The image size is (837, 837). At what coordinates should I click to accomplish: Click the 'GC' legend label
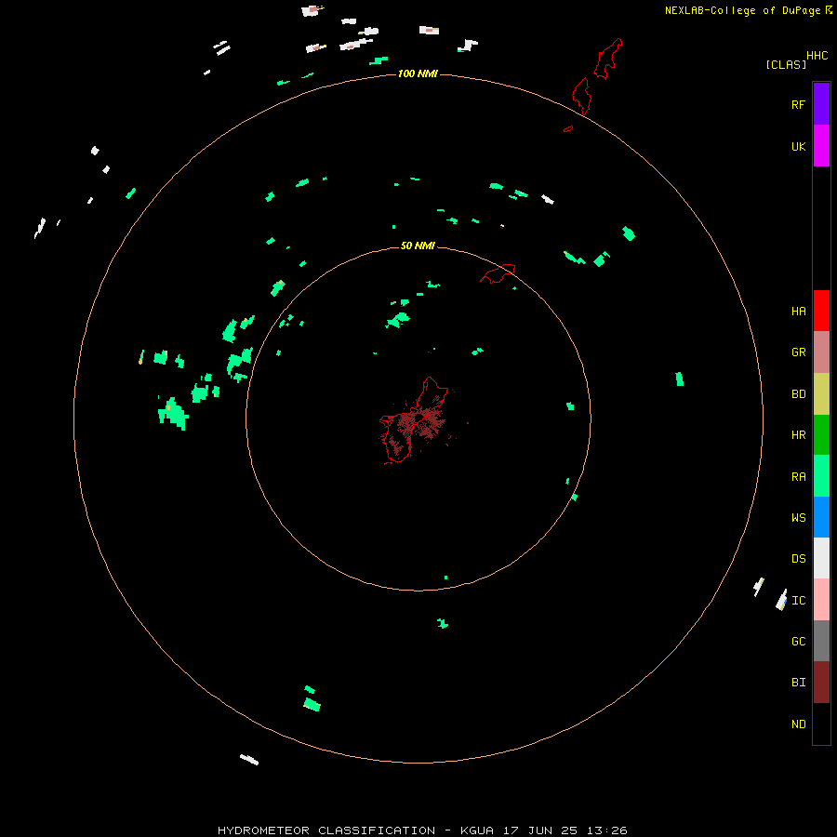point(798,641)
